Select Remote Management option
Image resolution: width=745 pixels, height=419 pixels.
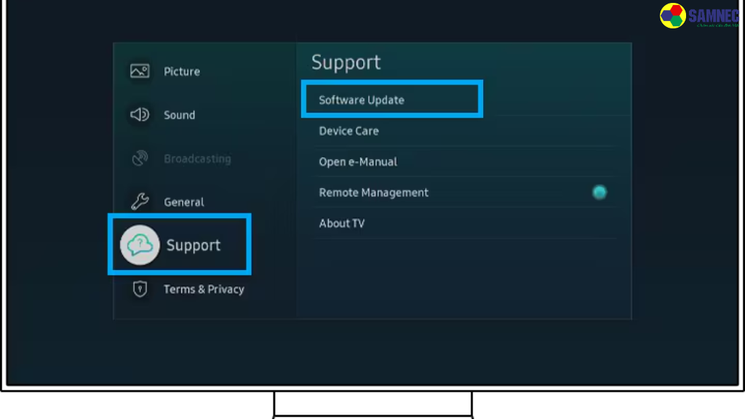click(x=373, y=193)
